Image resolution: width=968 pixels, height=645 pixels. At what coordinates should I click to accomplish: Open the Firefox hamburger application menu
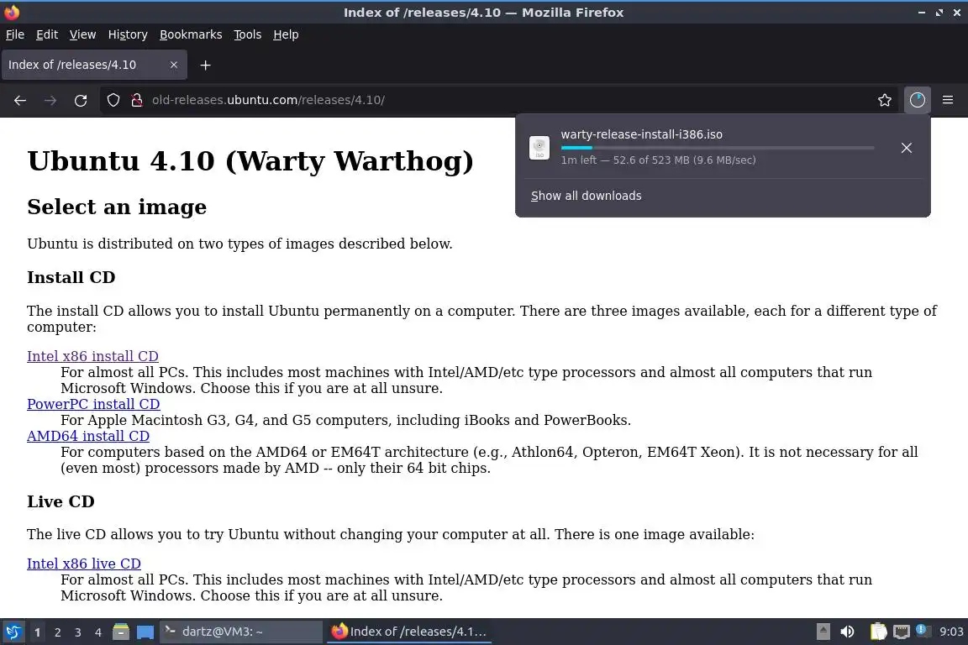coord(948,100)
